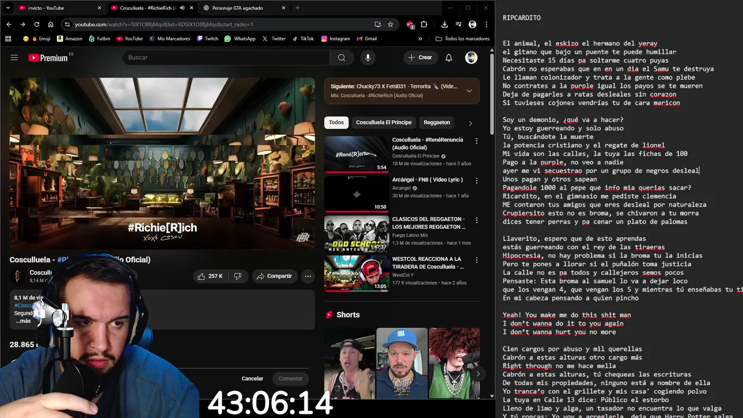Open options for Westcol Reacciona video

click(477, 260)
